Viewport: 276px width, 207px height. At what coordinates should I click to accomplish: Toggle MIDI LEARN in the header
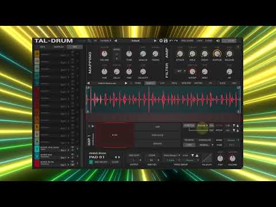(x=187, y=41)
